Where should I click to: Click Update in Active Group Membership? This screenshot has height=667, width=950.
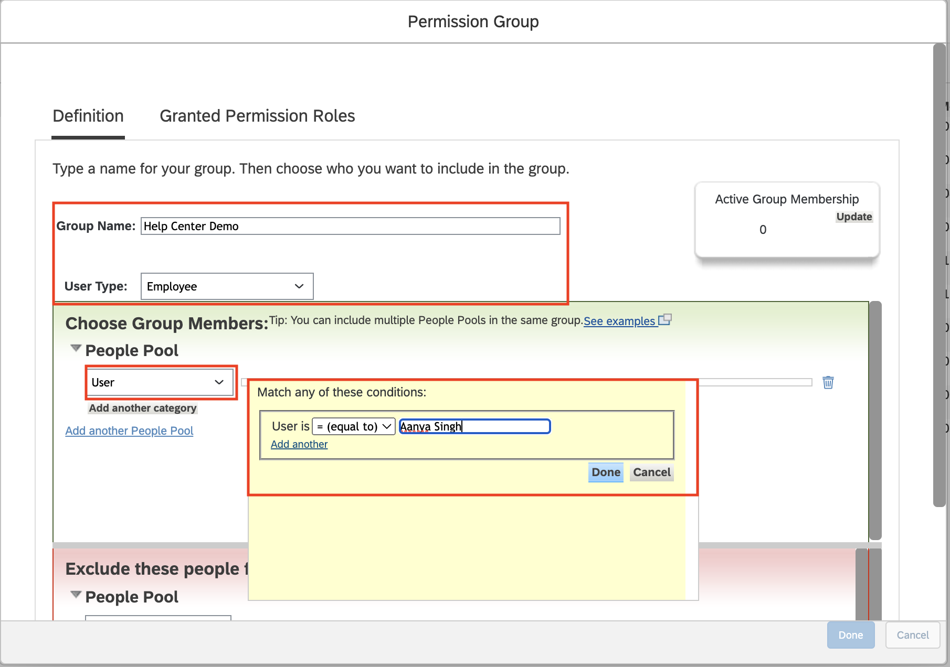[x=854, y=217]
